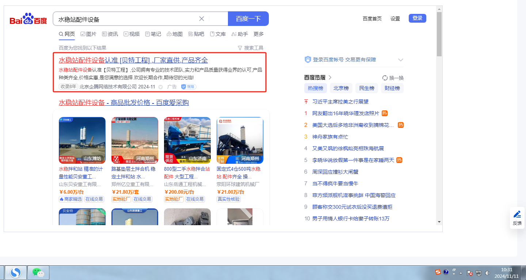Open the 设置 settings menu
526x280 pixels.
coord(395,19)
